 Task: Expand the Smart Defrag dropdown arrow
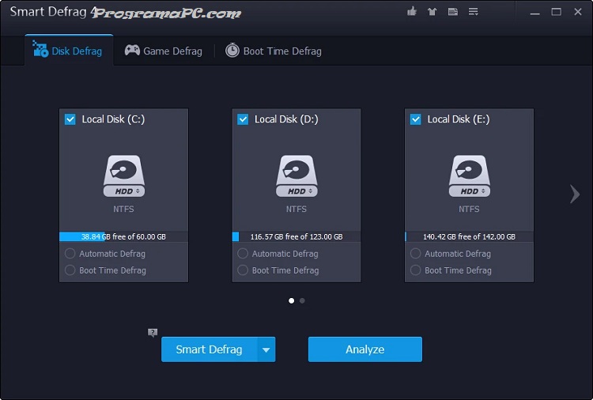point(266,349)
